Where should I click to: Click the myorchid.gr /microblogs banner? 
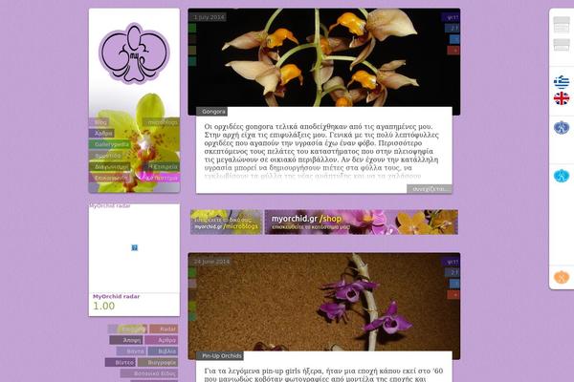226,222
